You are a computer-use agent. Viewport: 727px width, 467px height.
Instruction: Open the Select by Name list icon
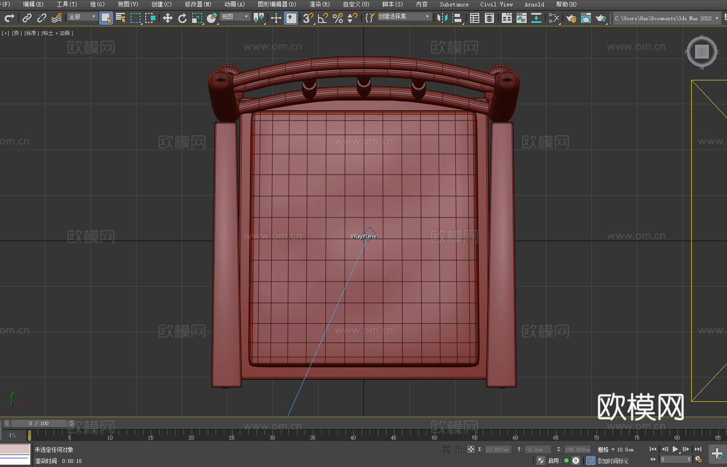click(x=121, y=18)
